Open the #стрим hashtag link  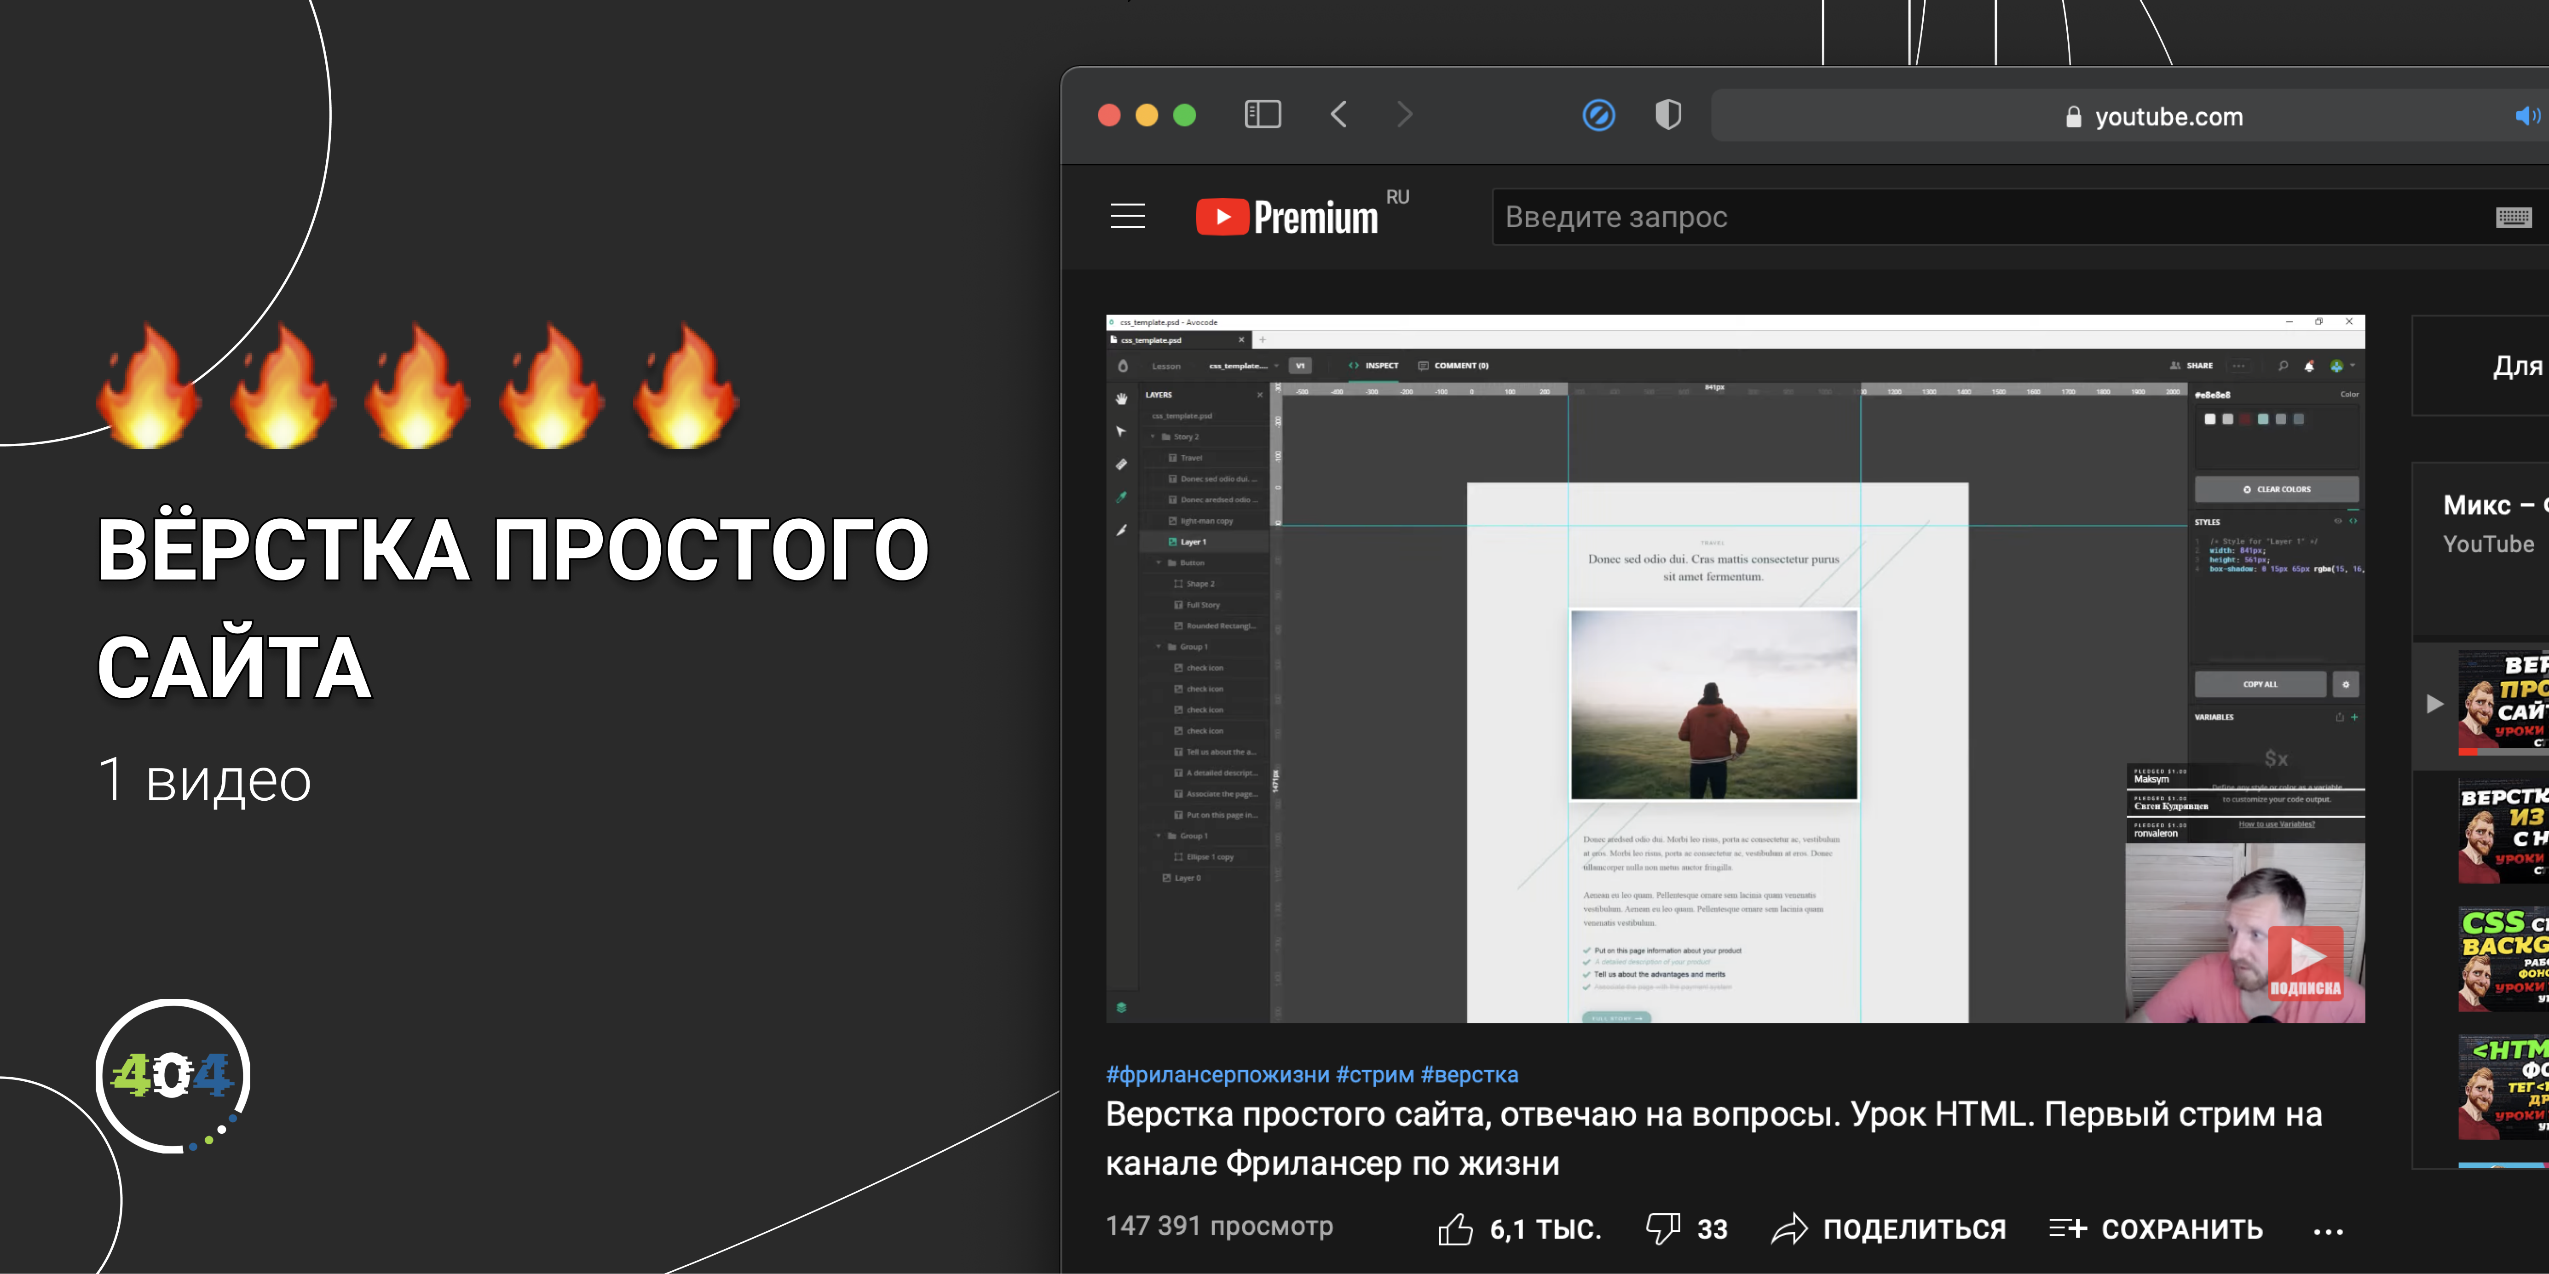pos(1374,1074)
